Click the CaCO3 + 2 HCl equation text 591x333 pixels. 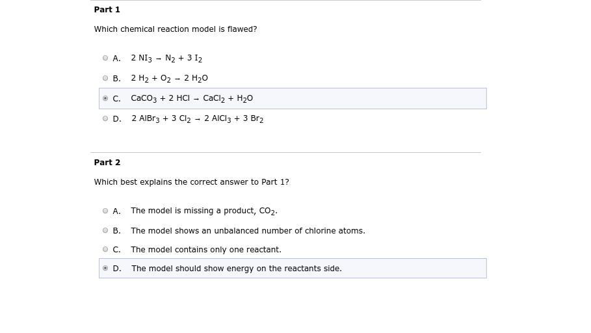click(x=192, y=98)
